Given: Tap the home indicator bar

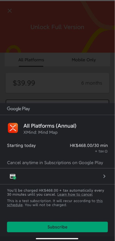Looking at the screenshot, I should coord(57,239).
